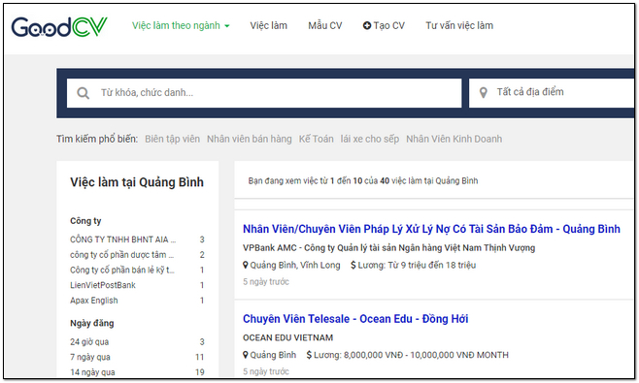
Task: Click the Công ty filter section heading
Action: 85,221
